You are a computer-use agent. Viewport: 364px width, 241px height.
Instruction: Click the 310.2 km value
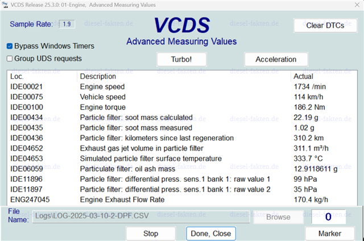coord(308,138)
